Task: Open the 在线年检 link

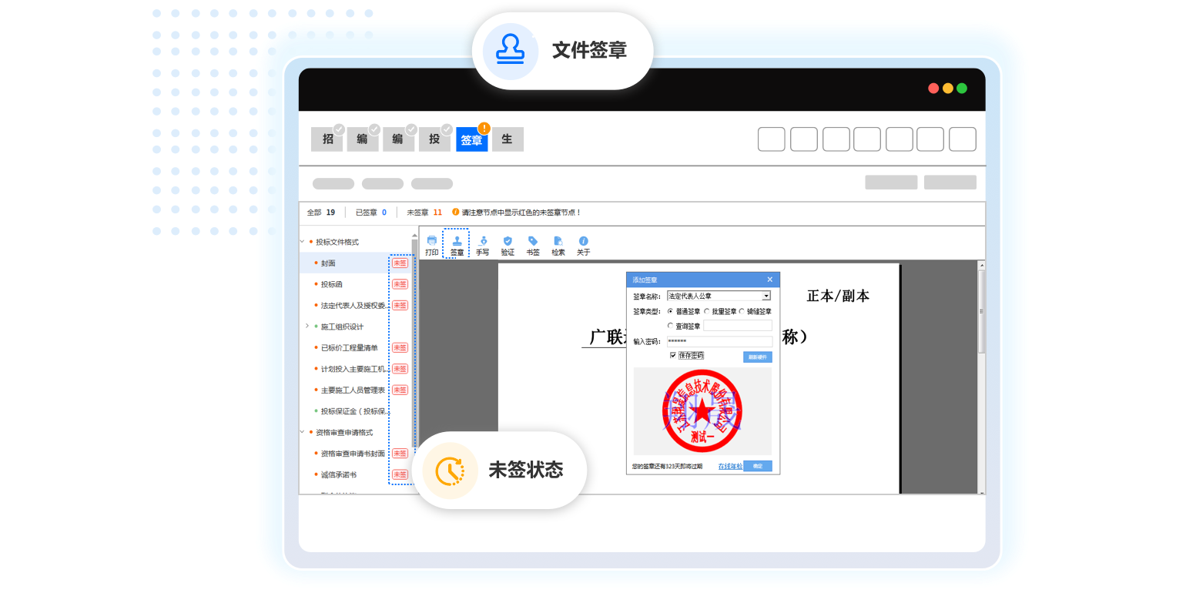Action: 730,466
